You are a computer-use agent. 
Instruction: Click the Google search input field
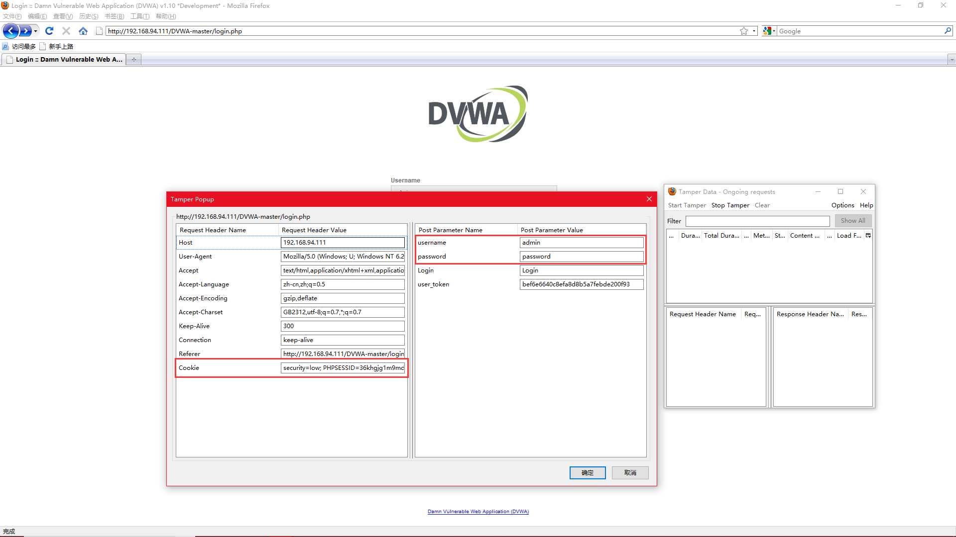click(x=860, y=31)
